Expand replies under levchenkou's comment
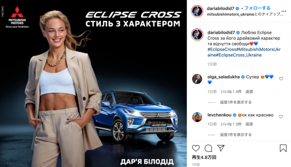The height and width of the screenshot is (167, 291). click(236, 135)
